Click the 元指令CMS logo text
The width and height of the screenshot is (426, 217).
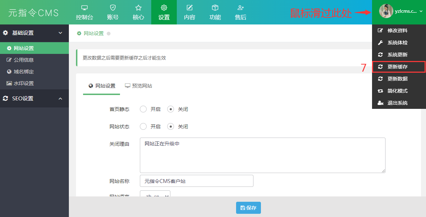click(33, 13)
